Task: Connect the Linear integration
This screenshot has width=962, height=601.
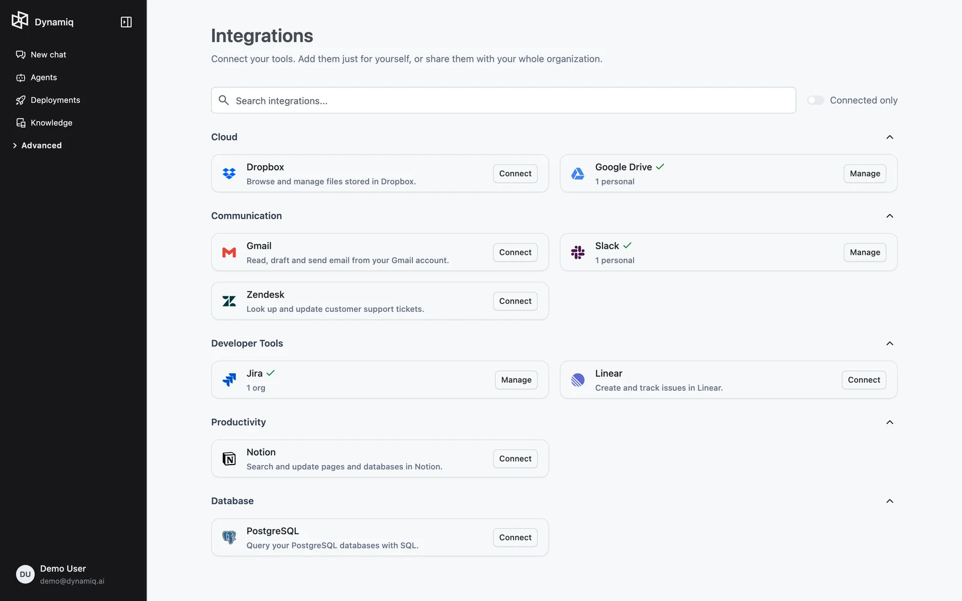Action: point(864,380)
